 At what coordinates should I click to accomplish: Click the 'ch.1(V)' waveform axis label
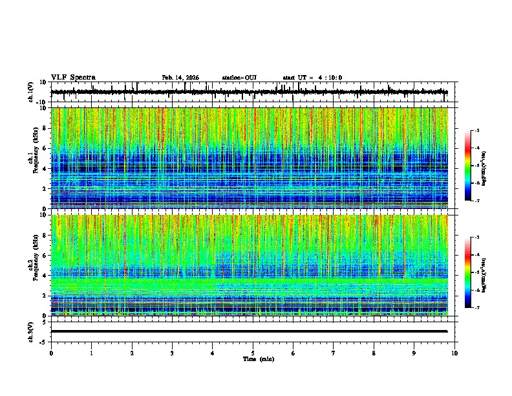(31, 92)
